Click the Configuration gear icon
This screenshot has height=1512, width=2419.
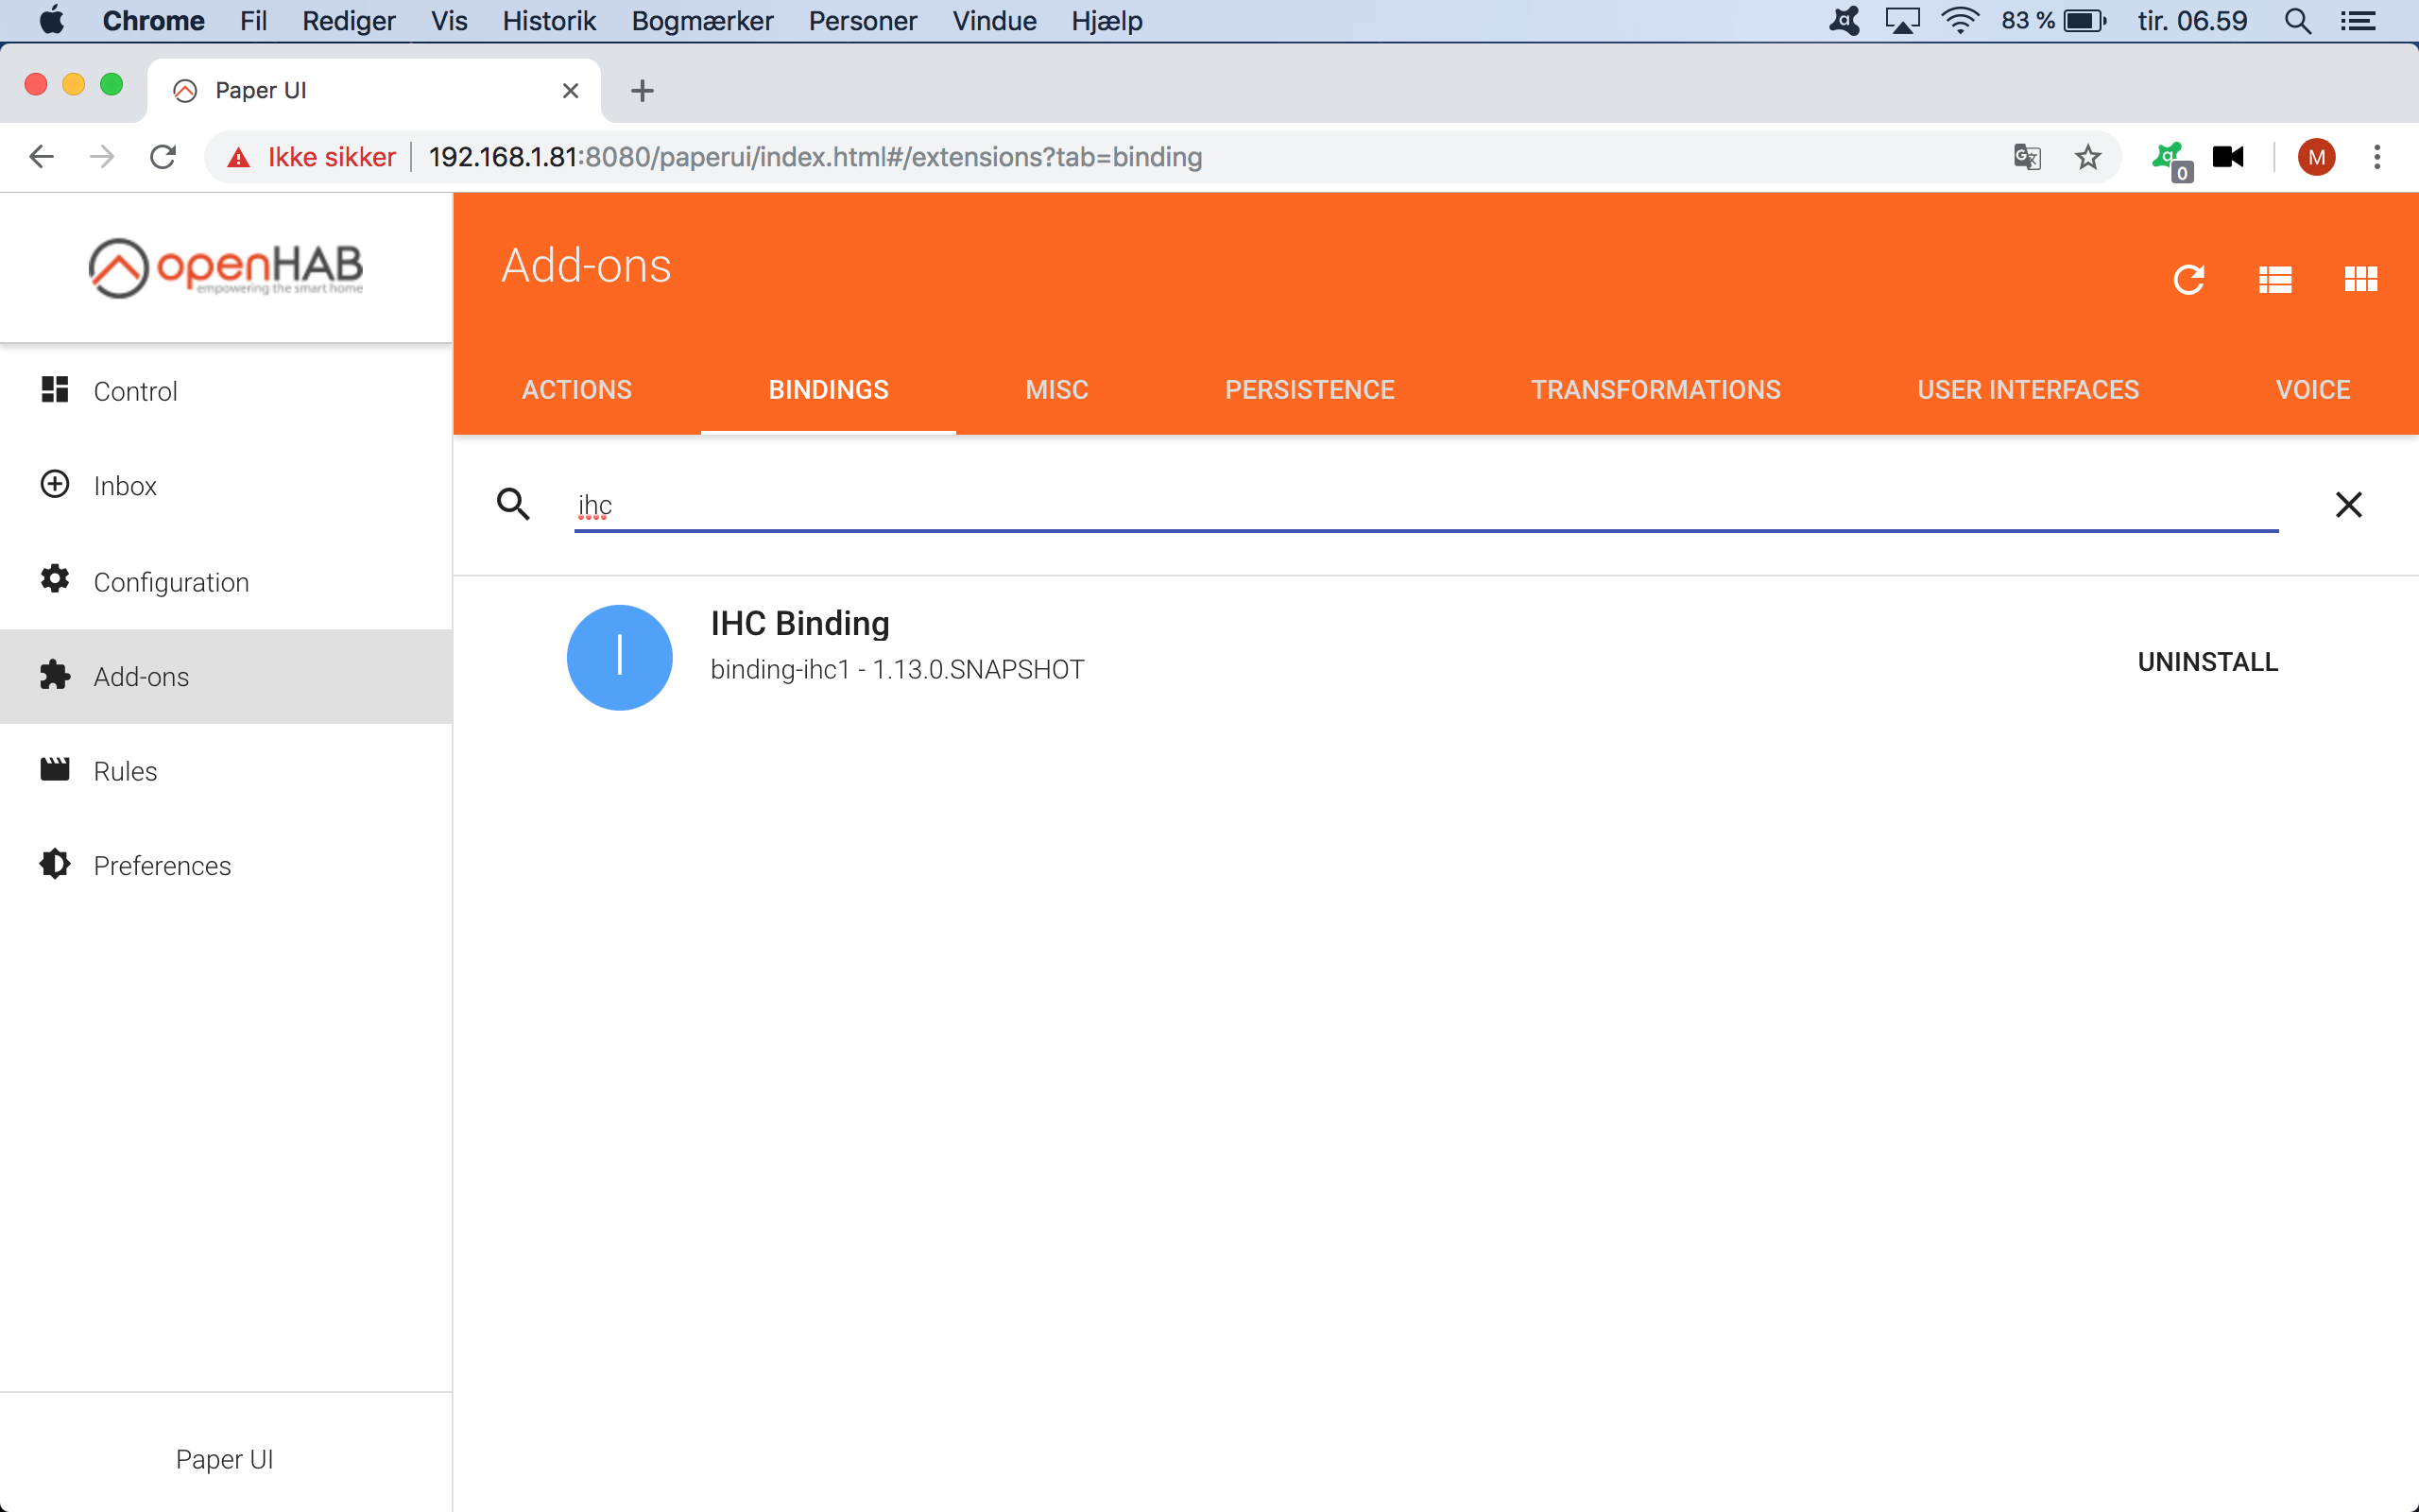pyautogui.click(x=55, y=579)
